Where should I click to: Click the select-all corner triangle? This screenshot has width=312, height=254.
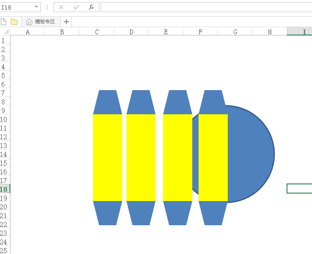coord(6,32)
